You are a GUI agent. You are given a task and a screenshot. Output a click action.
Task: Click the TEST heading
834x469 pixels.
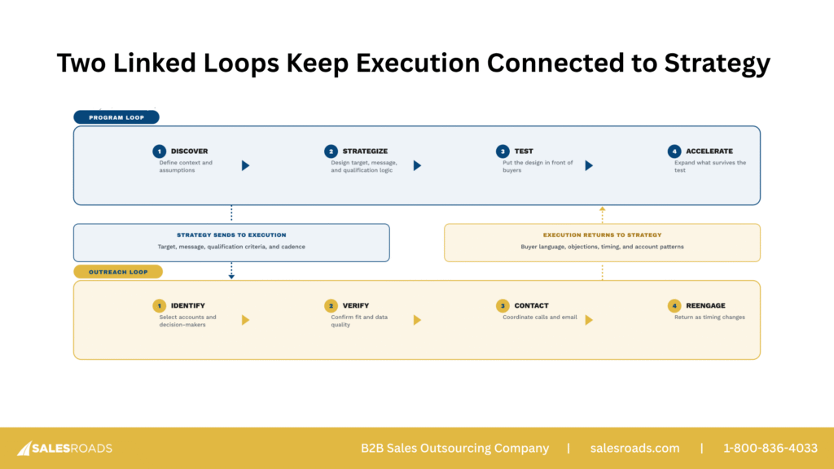coord(524,151)
